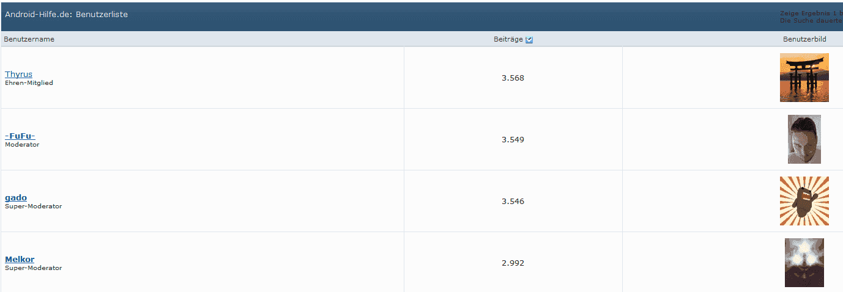The width and height of the screenshot is (843, 292).
Task: Sort by the Benutzername column header
Action: [x=29, y=39]
